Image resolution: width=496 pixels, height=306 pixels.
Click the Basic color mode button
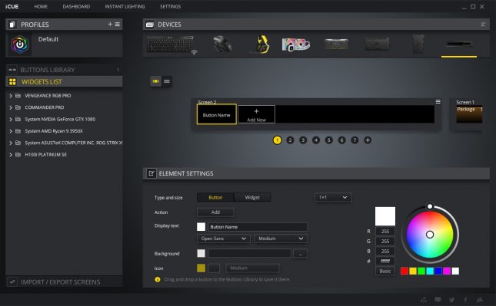[385, 271]
